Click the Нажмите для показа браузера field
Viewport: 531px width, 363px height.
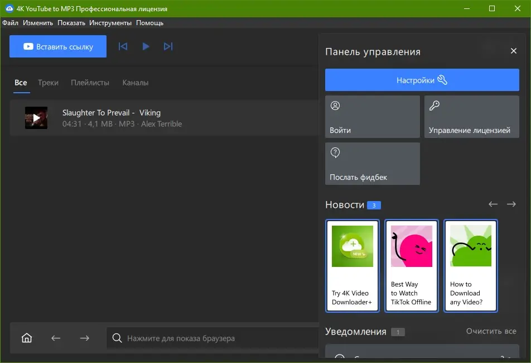213,338
